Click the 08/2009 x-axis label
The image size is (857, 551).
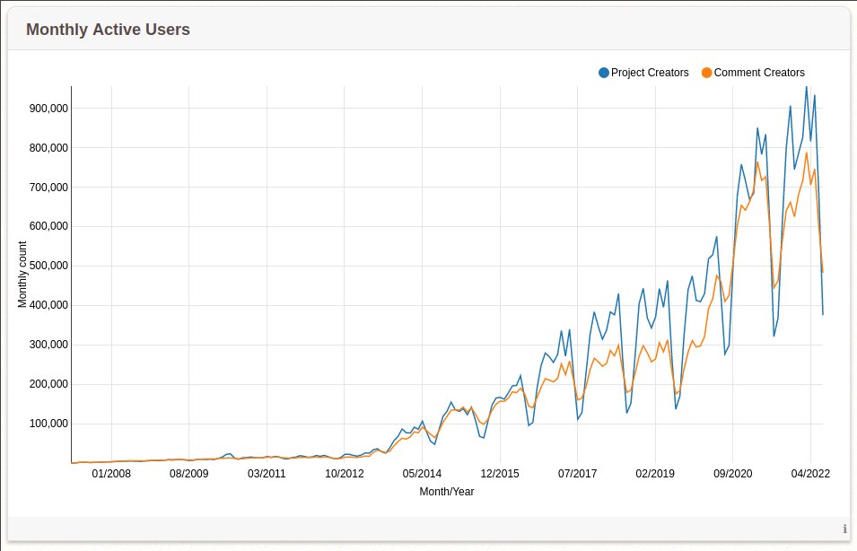coord(189,474)
